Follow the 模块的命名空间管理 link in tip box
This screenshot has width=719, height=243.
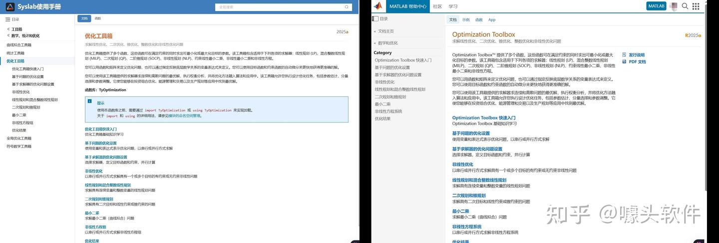coord(184,116)
